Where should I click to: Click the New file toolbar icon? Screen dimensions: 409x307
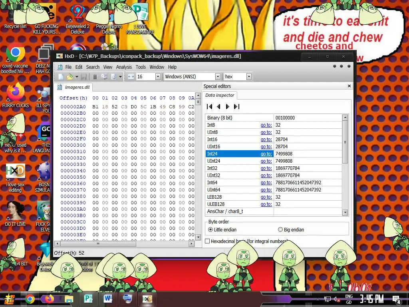pos(61,76)
